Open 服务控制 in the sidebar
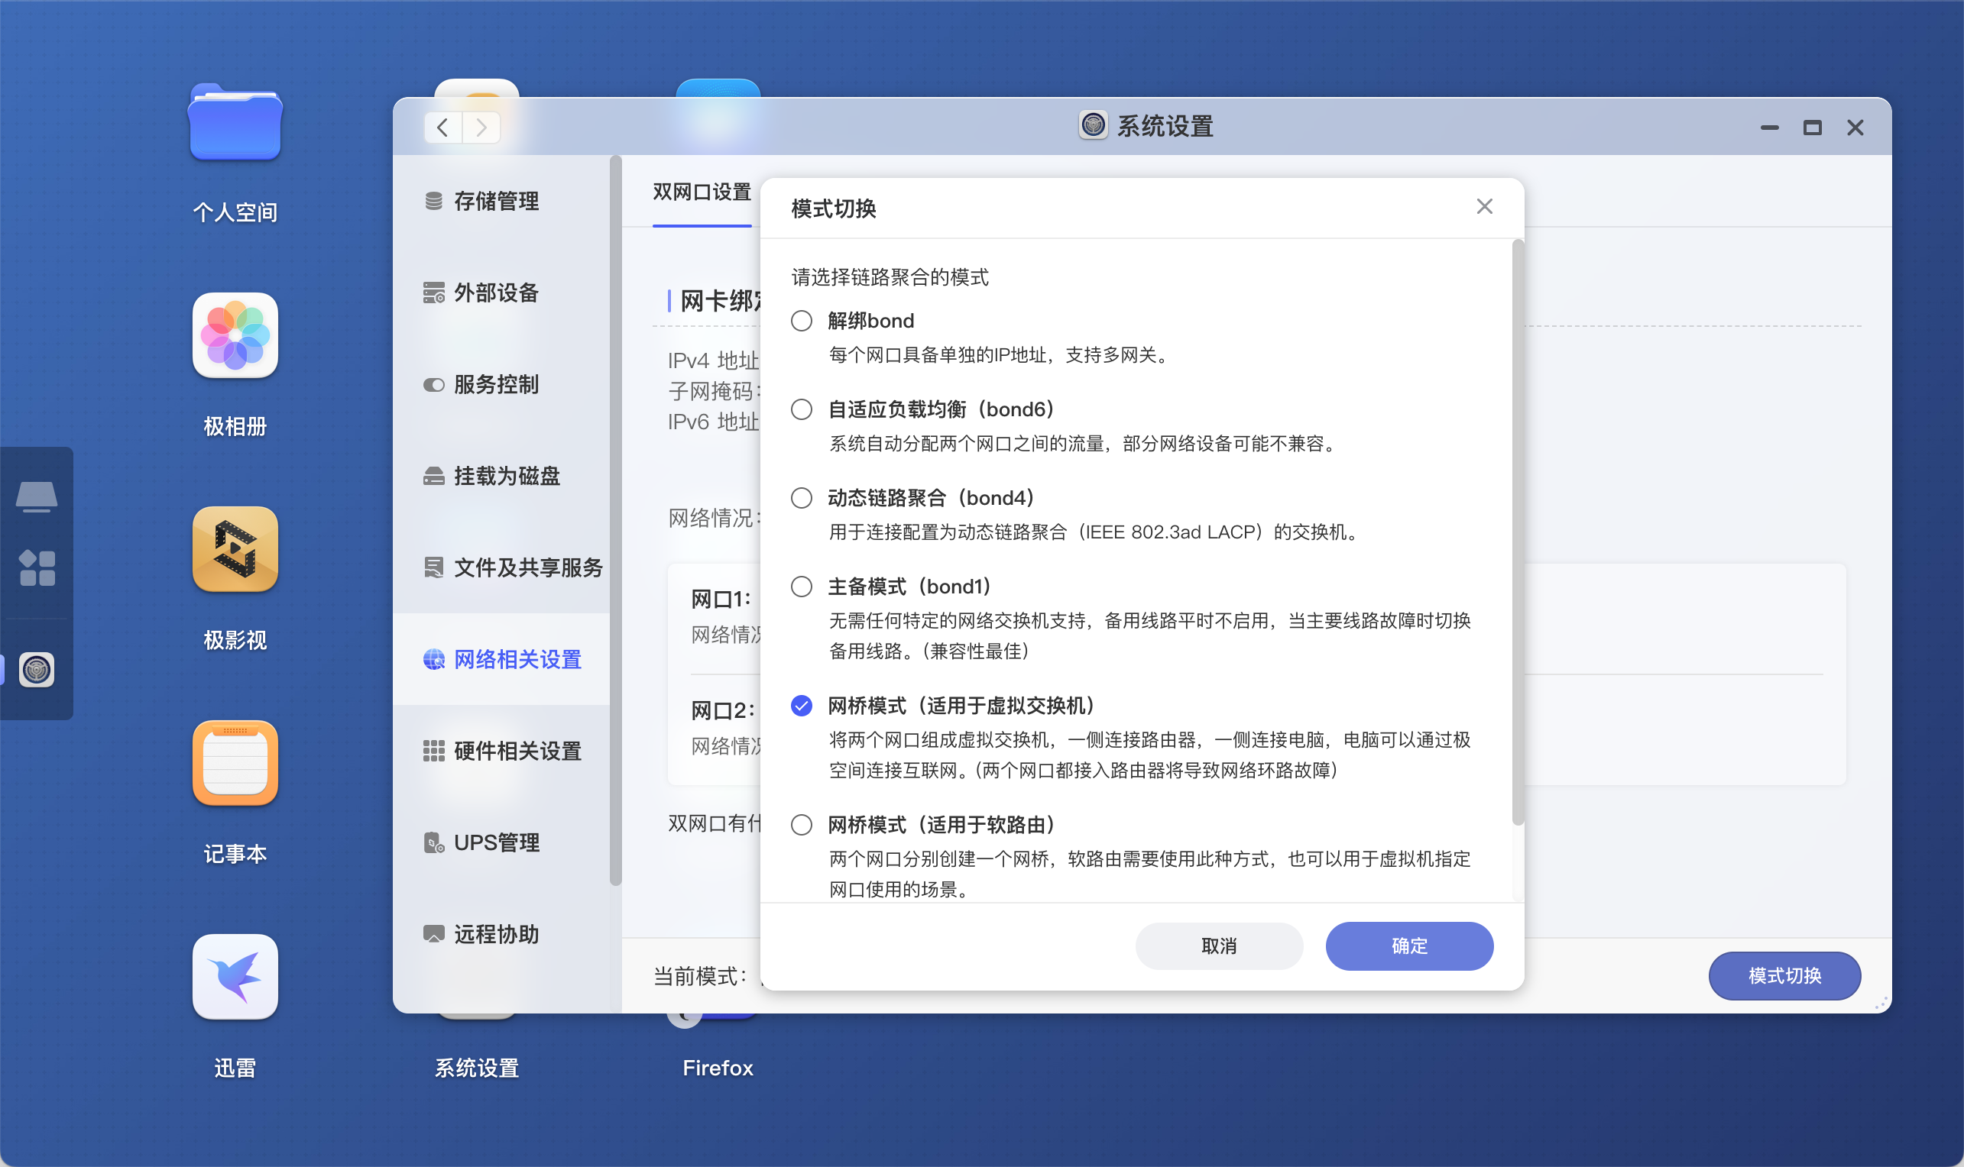Screen dimensions: 1964x1167 (502, 384)
